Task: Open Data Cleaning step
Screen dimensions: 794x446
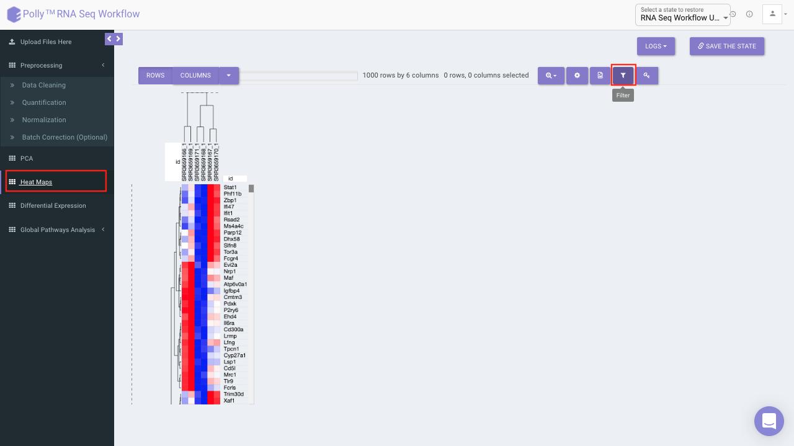Action: [x=43, y=85]
